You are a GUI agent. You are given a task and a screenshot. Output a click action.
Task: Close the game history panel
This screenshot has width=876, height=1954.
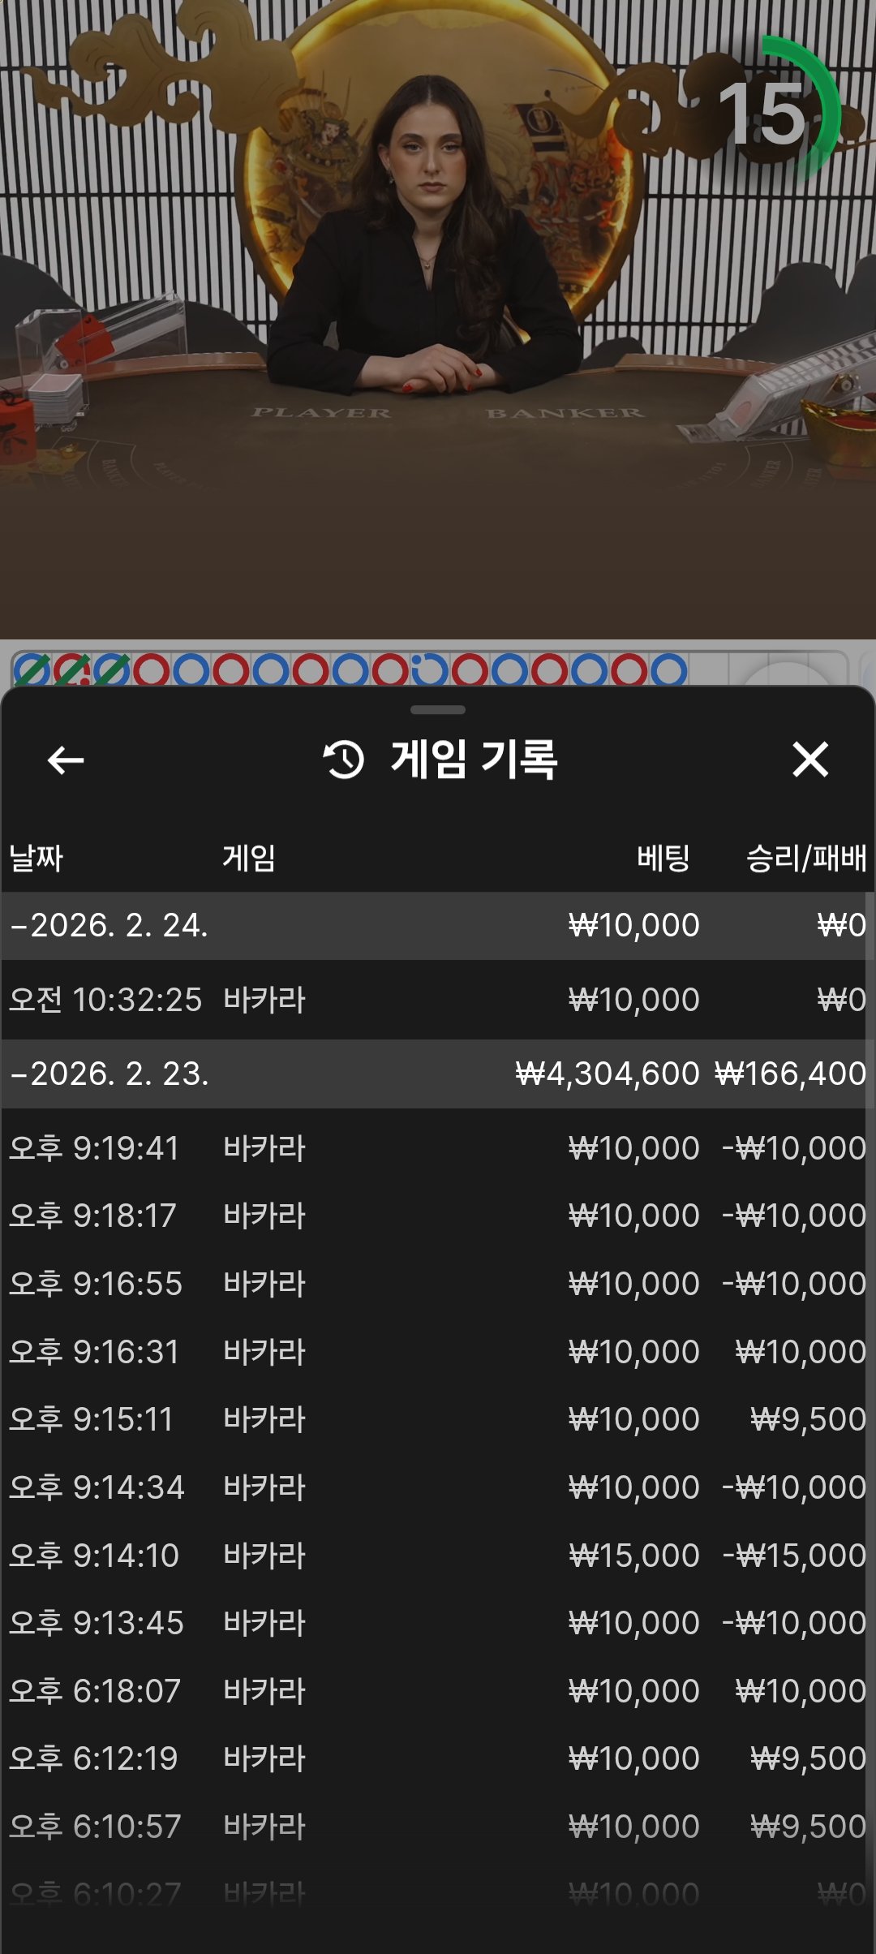(810, 760)
